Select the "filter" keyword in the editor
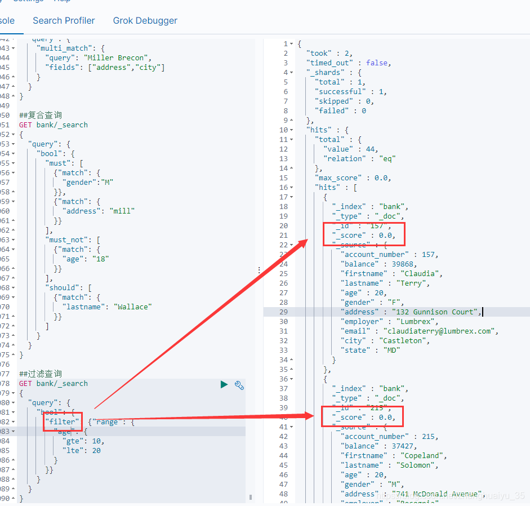Screen dimensions: 530x506 pyautogui.click(x=62, y=421)
